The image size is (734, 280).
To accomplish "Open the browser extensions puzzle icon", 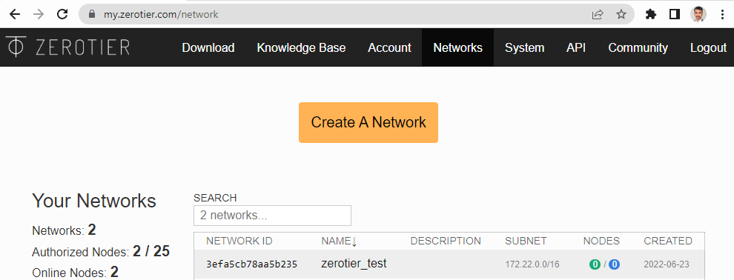I will tap(651, 15).
